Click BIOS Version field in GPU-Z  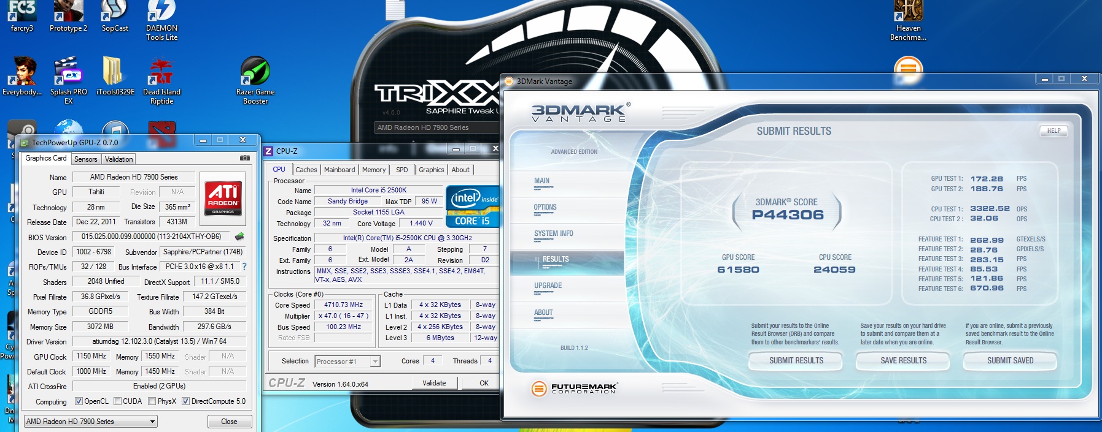[x=151, y=237]
